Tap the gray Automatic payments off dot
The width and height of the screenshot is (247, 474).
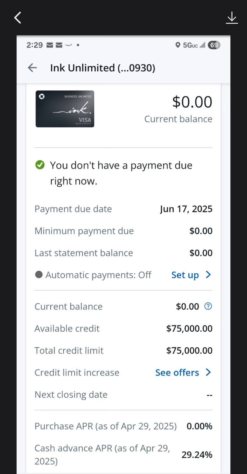coord(40,275)
